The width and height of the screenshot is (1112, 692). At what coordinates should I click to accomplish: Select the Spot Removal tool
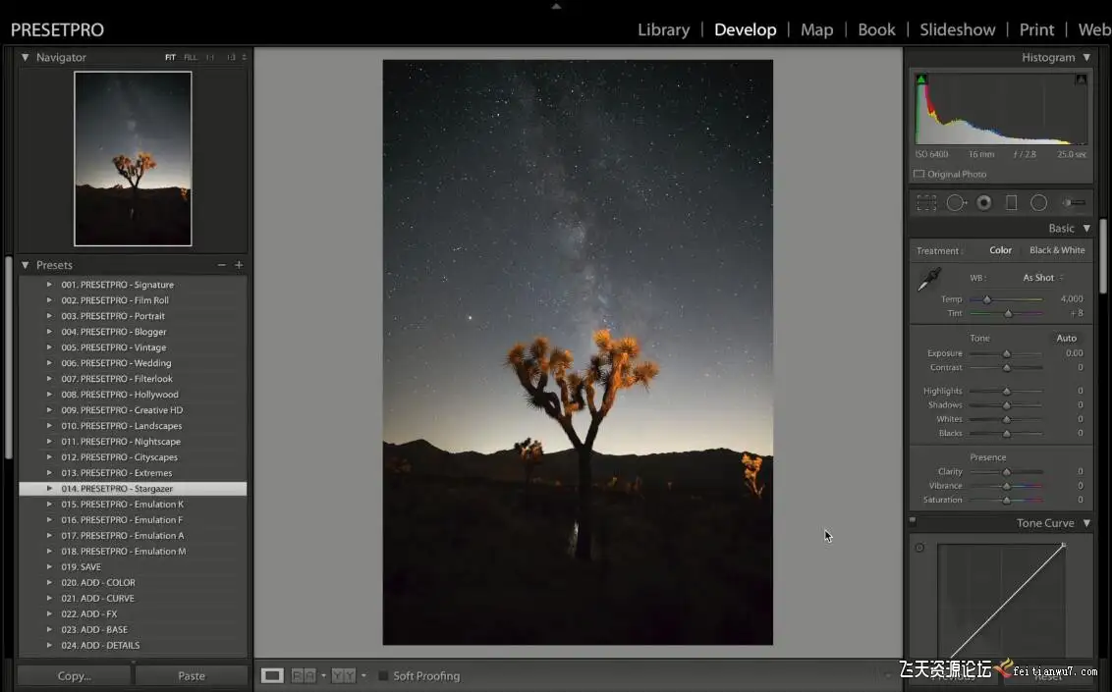(x=957, y=203)
